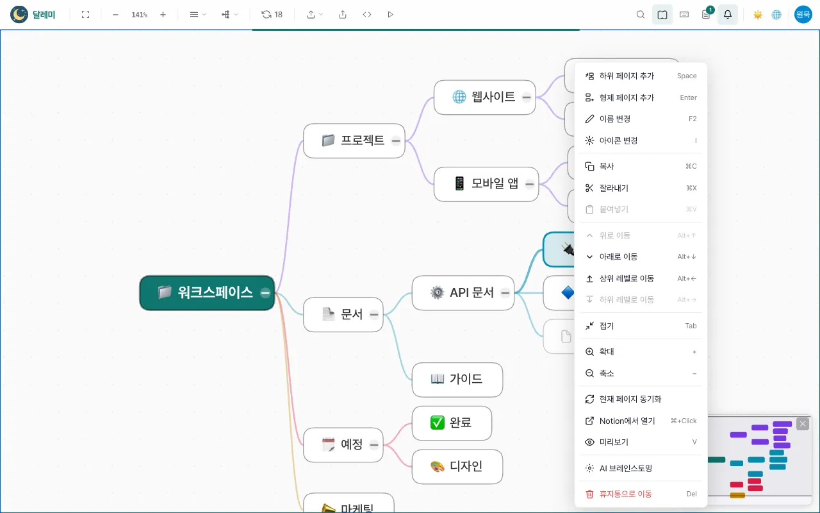
Task: Open the clipboard notes icon with badge
Action: (706, 15)
